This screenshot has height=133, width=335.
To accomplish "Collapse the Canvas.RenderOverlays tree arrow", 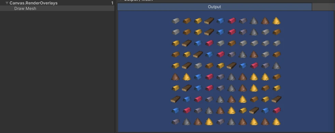I will point(7,3).
